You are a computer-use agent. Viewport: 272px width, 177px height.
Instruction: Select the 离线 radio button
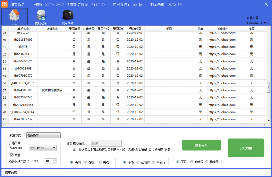100,162
